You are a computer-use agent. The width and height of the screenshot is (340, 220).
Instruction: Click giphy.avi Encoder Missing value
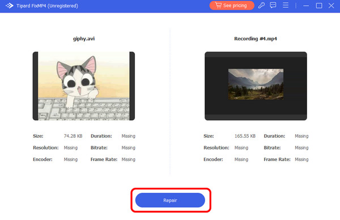pyautogui.click(x=71, y=159)
